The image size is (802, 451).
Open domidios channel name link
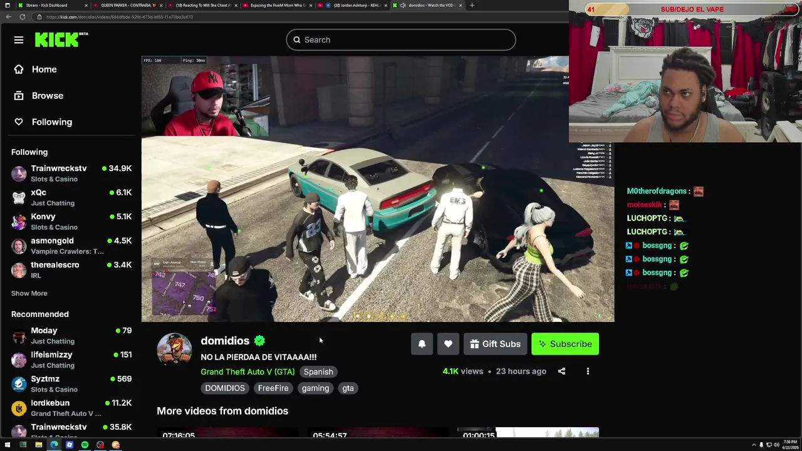pyautogui.click(x=225, y=341)
